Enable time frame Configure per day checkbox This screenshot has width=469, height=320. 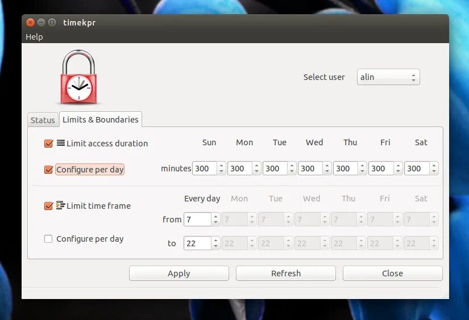(x=48, y=239)
